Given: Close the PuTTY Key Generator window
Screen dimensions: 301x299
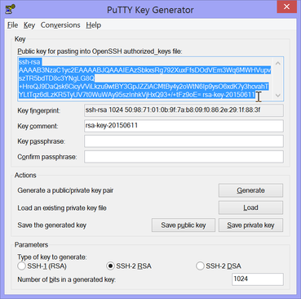Looking at the screenshot, I should click(x=286, y=7).
